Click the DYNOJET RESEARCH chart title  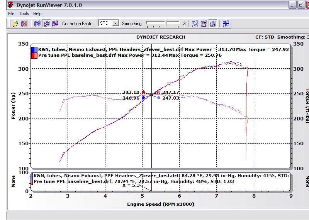point(161,37)
